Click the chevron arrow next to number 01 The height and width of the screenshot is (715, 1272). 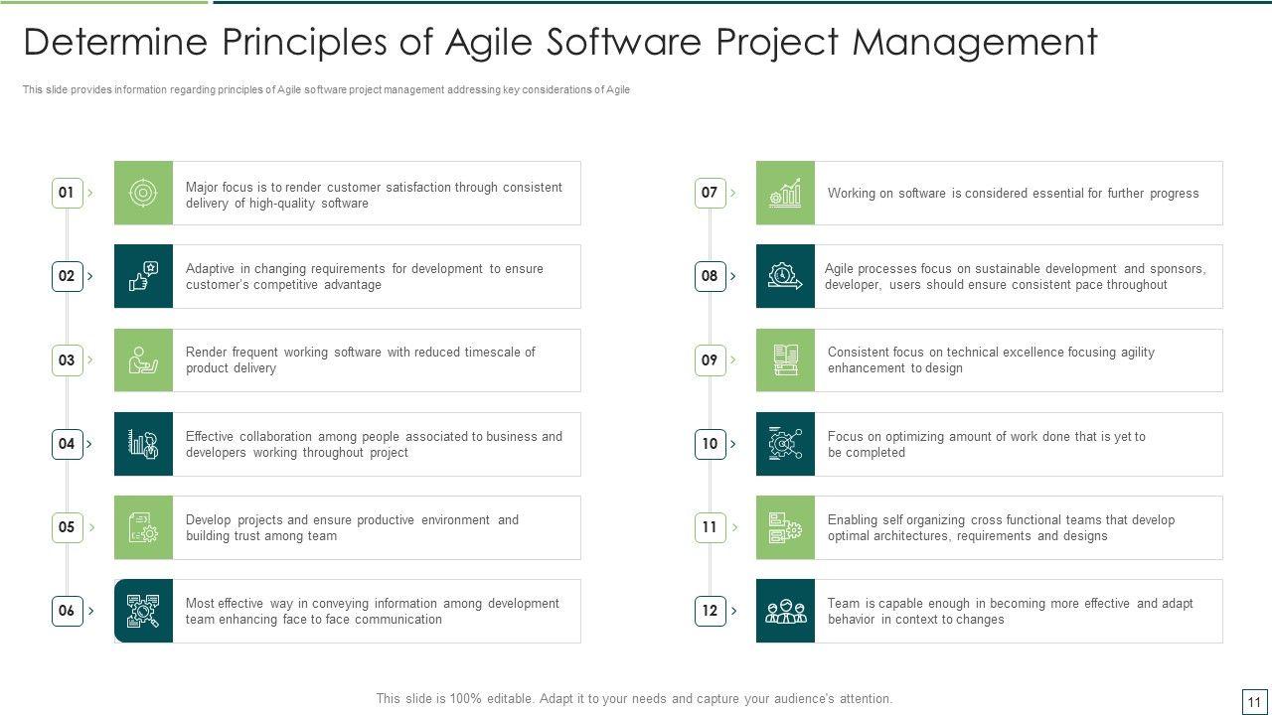click(x=90, y=193)
